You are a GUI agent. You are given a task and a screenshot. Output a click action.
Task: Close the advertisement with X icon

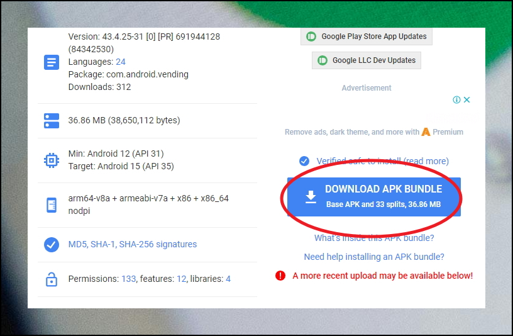pyautogui.click(x=467, y=99)
